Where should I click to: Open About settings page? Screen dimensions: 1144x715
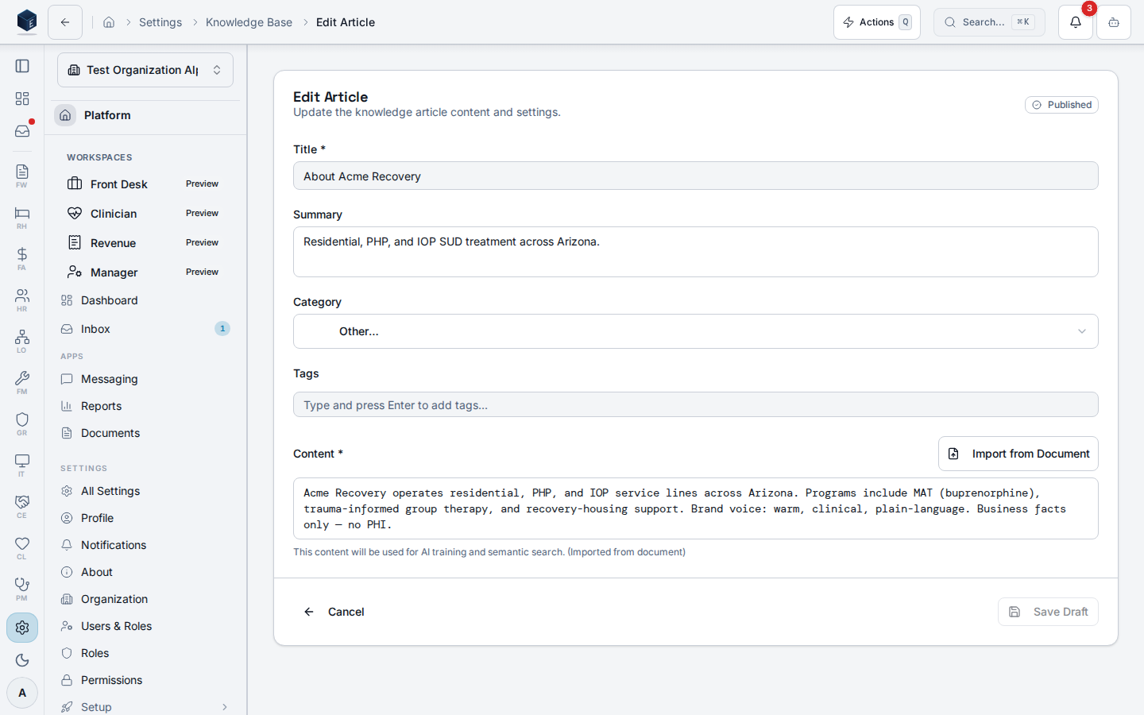pyautogui.click(x=145, y=572)
